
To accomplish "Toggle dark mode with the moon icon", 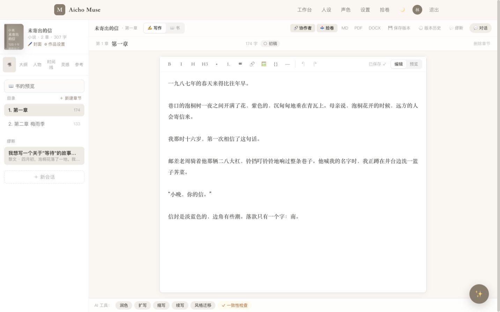I will click(x=402, y=10).
